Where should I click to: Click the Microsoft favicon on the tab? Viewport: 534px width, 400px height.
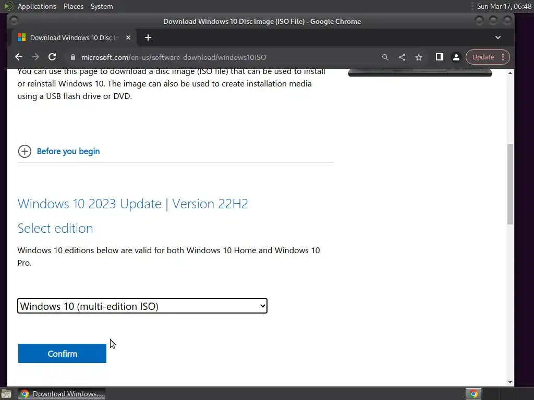(x=21, y=37)
